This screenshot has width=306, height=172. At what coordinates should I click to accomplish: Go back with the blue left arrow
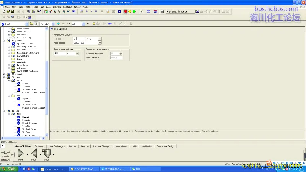(59, 24)
